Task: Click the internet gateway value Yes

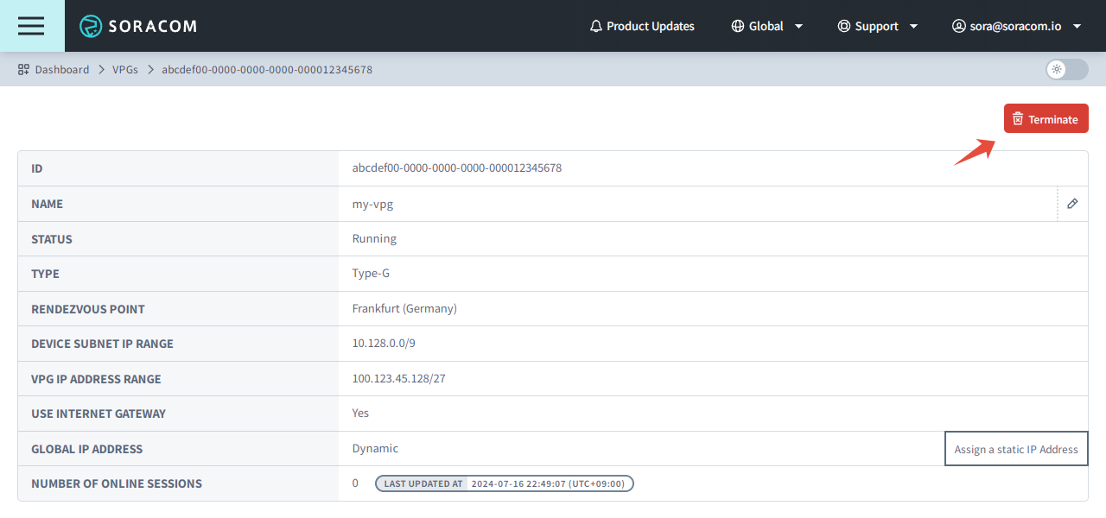Action: tap(360, 413)
